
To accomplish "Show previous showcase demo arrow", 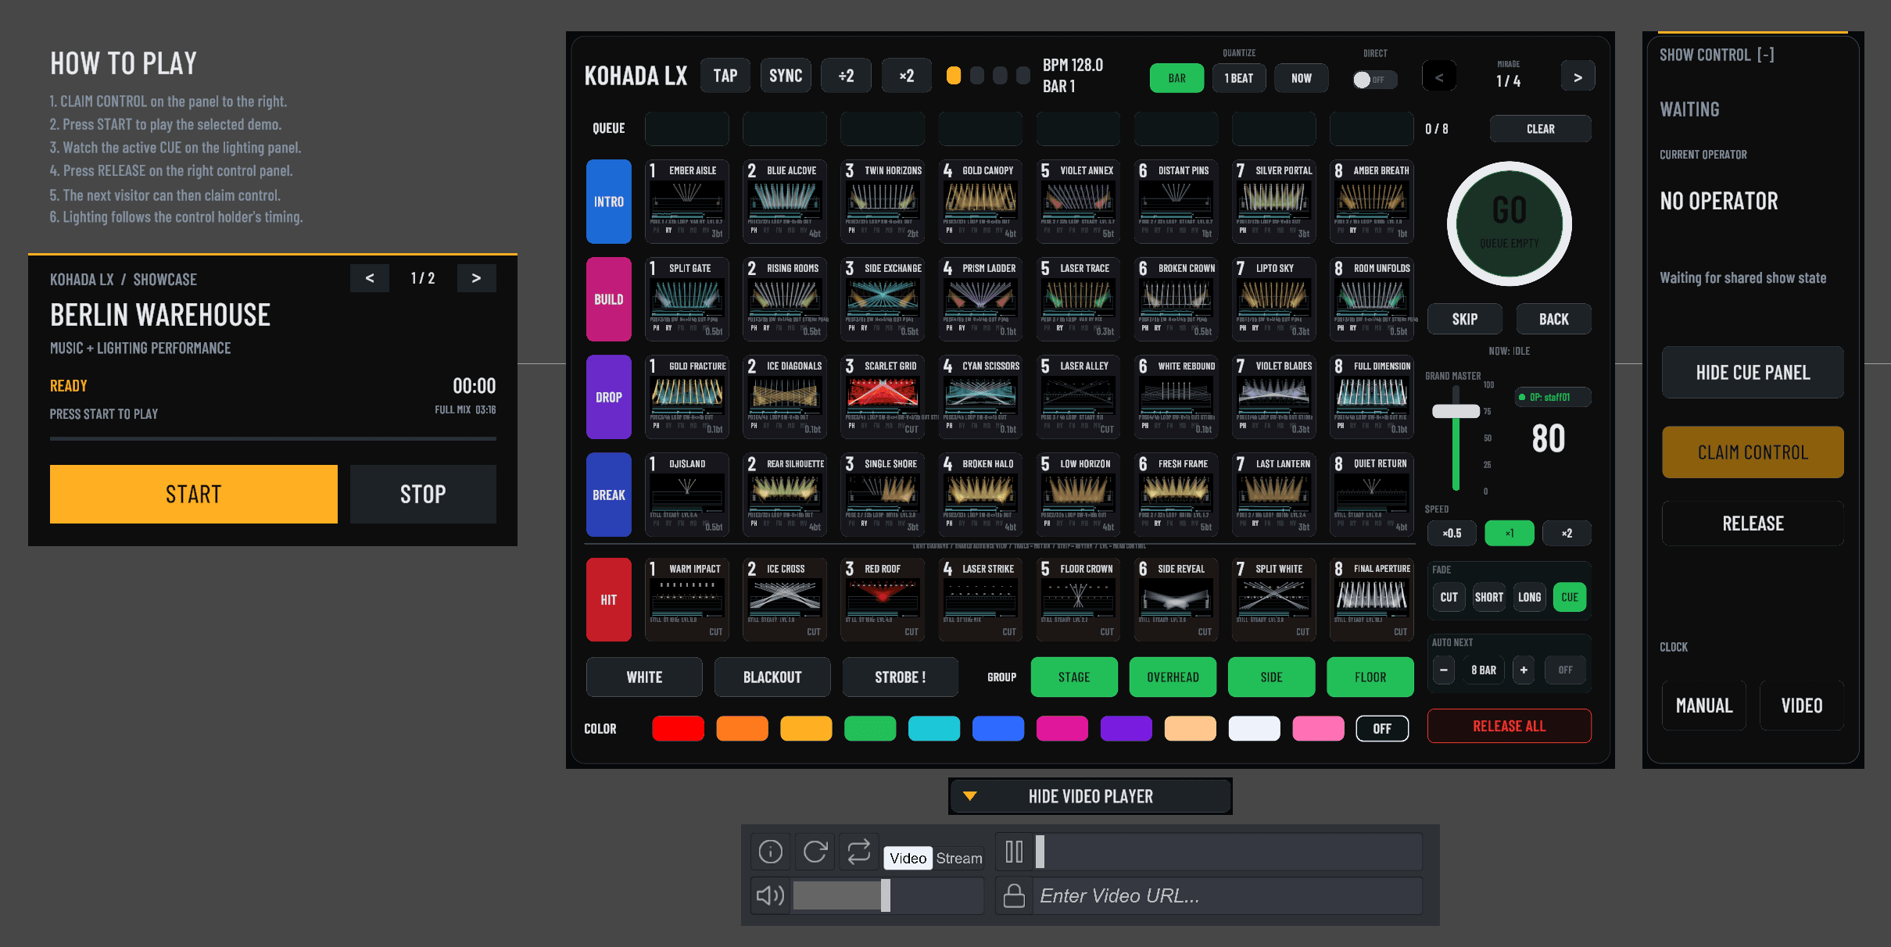I will (370, 278).
